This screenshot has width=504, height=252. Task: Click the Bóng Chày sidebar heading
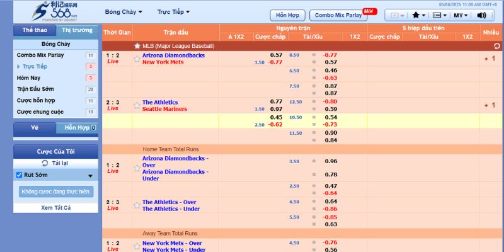(x=55, y=44)
